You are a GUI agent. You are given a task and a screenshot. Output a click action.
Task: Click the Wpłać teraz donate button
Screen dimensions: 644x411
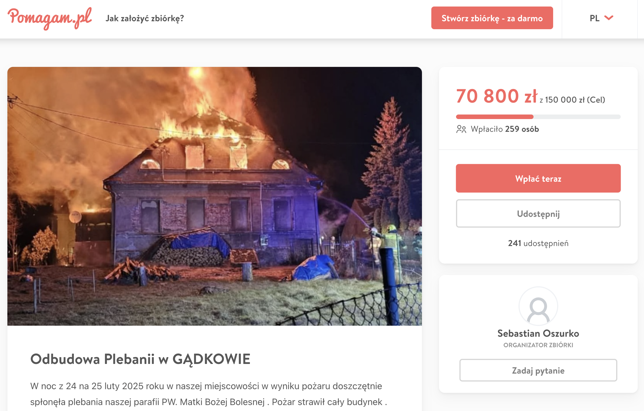[x=538, y=178]
